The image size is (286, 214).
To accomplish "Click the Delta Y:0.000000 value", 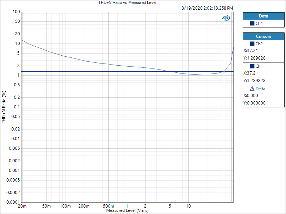I will [x=255, y=103].
